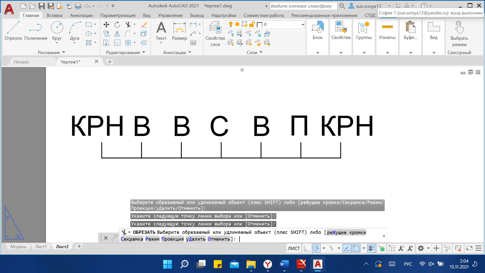This screenshot has width=485, height=273.
Task: Choose the уДалить command option
Action: point(196,239)
